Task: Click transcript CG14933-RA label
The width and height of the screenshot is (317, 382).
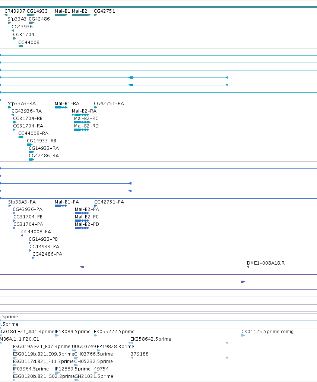Action: [x=44, y=148]
